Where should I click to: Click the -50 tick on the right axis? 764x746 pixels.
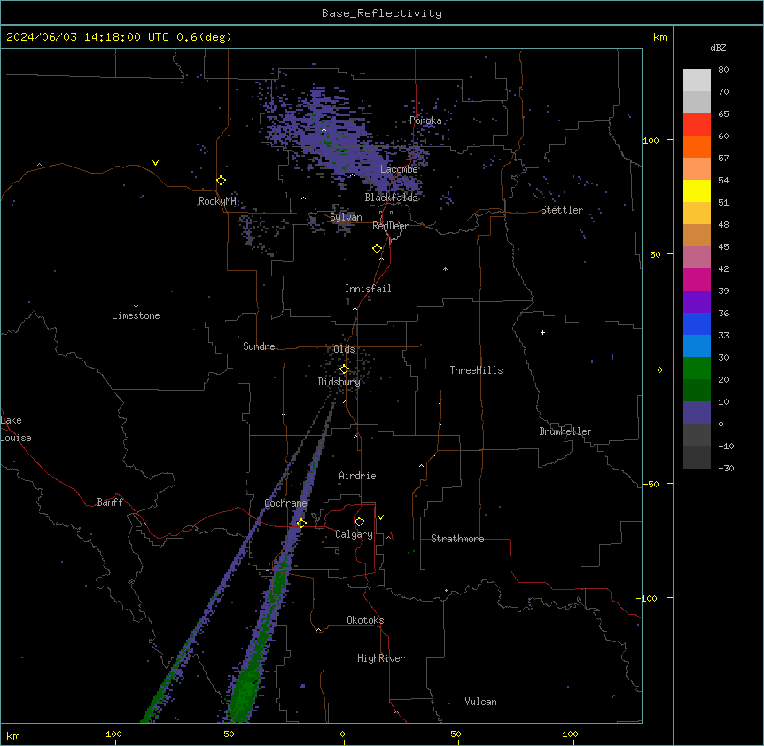(651, 484)
